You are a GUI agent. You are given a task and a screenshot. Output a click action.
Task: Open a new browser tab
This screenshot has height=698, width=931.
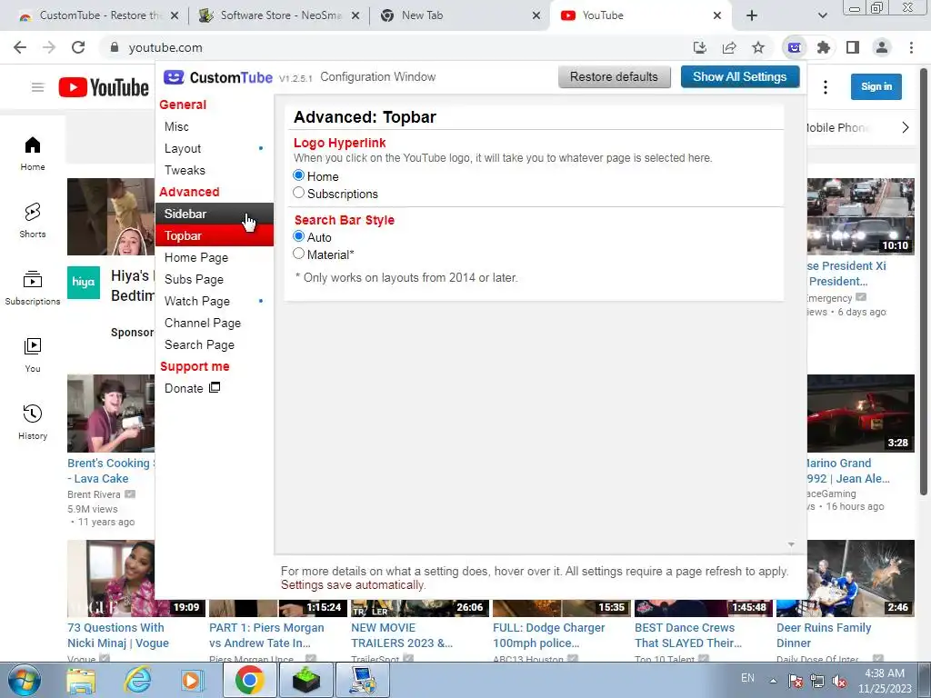[752, 15]
